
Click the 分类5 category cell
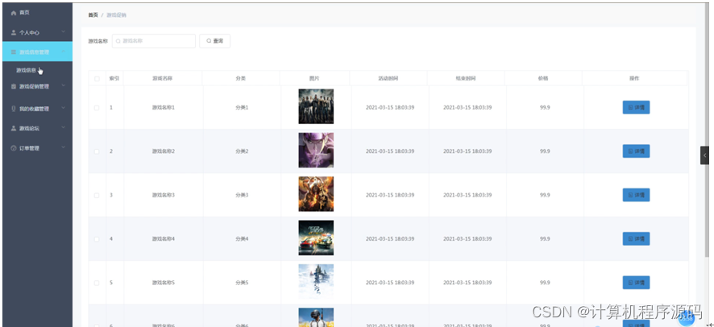(x=242, y=283)
